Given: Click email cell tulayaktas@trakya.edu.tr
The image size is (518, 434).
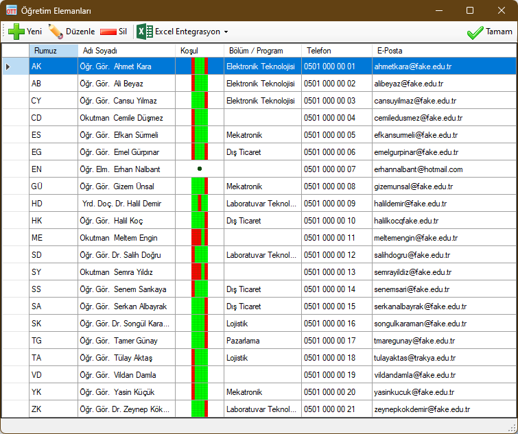Looking at the screenshot, I should [x=414, y=358].
